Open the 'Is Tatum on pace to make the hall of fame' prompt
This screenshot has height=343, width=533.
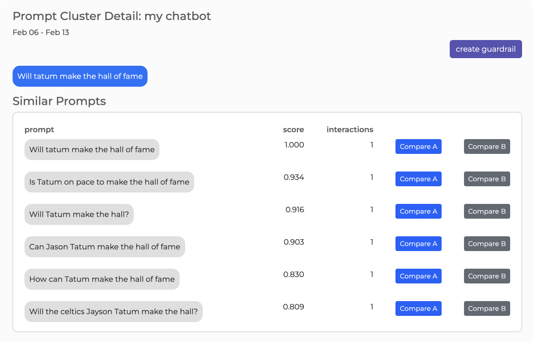click(x=109, y=182)
